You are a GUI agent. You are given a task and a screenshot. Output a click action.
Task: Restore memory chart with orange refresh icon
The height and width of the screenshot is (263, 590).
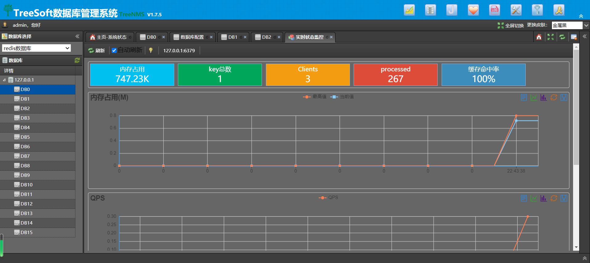(x=554, y=97)
